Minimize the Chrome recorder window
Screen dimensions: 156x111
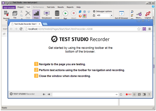(x=139, y=21)
